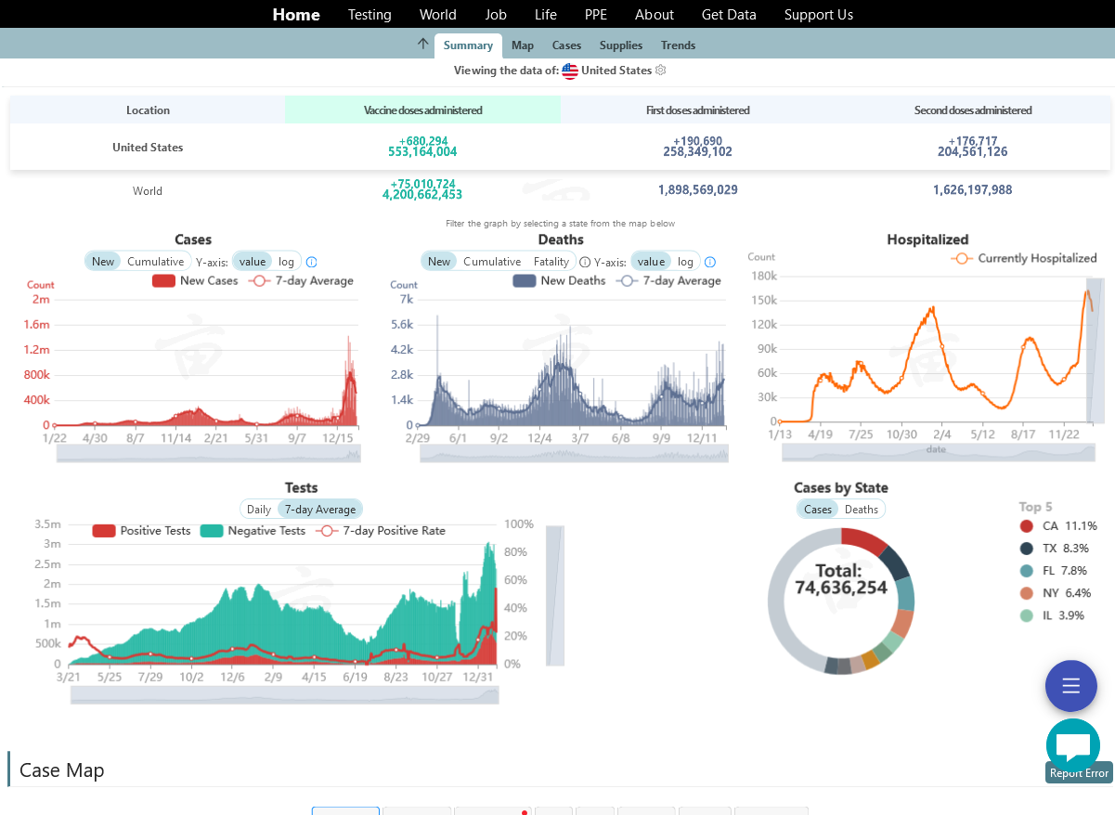Viewport: 1115px width, 815px height.
Task: Click the FL teal legend swatch
Action: tap(1026, 571)
